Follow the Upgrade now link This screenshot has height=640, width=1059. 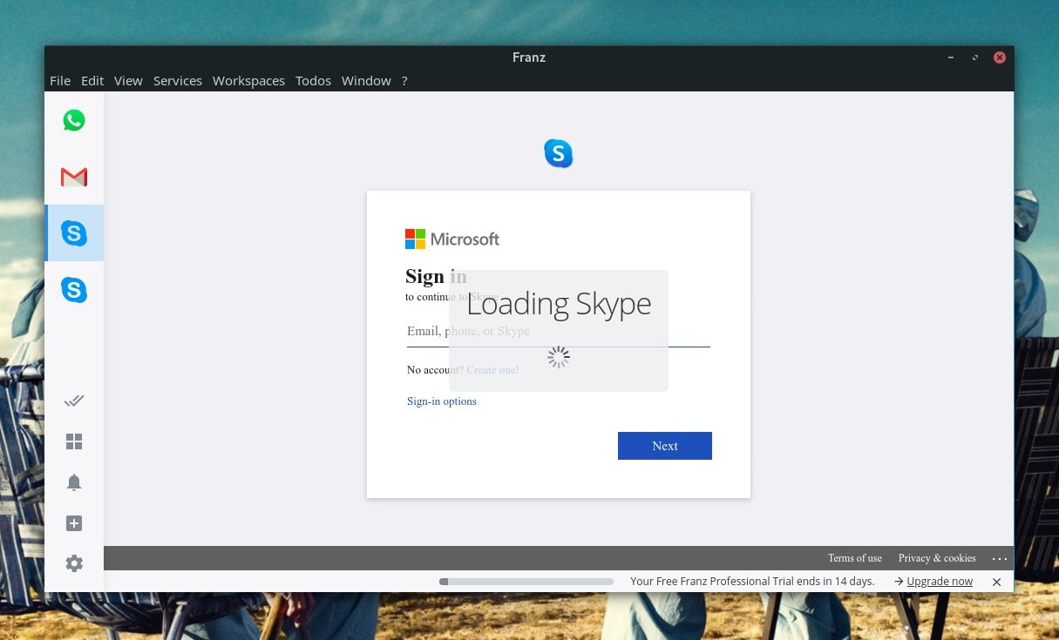pyautogui.click(x=939, y=582)
